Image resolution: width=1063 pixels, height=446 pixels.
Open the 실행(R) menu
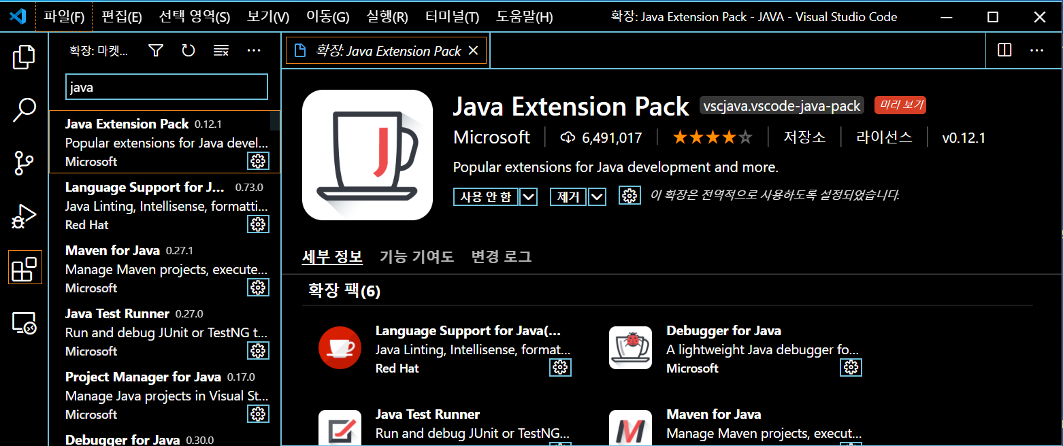click(387, 17)
